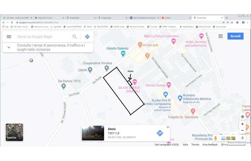Switch map to Satellite view
251x161 pixels.
click(14, 132)
